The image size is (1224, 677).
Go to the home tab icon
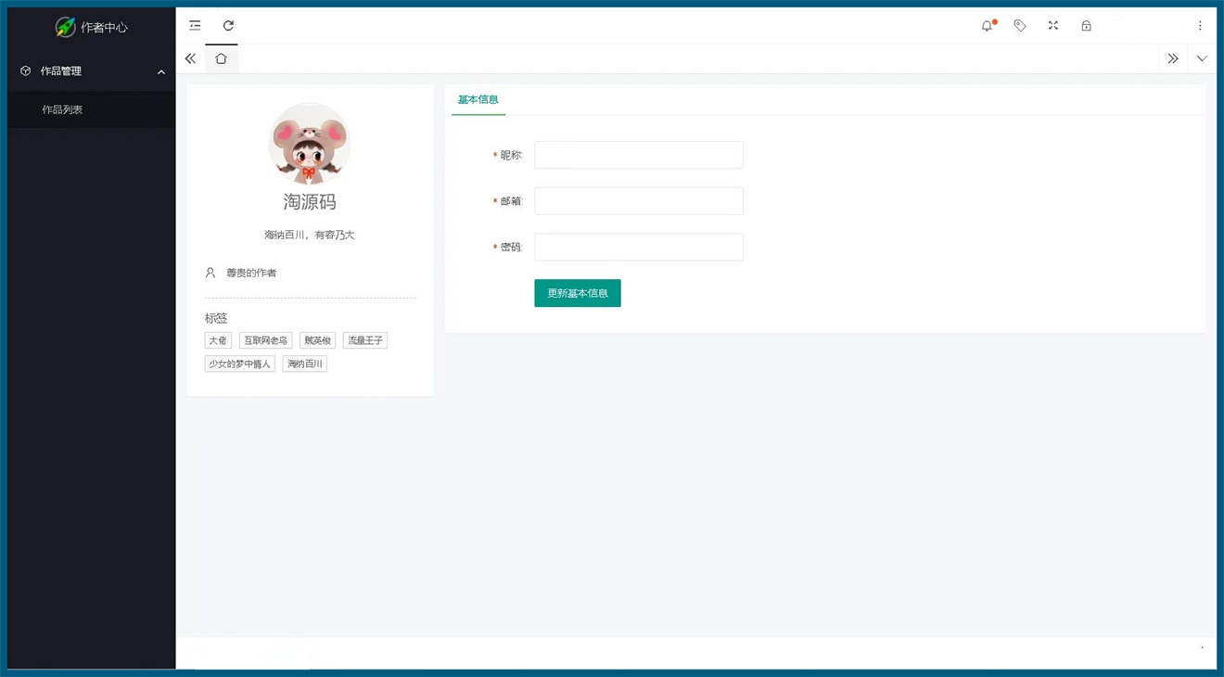coord(221,58)
